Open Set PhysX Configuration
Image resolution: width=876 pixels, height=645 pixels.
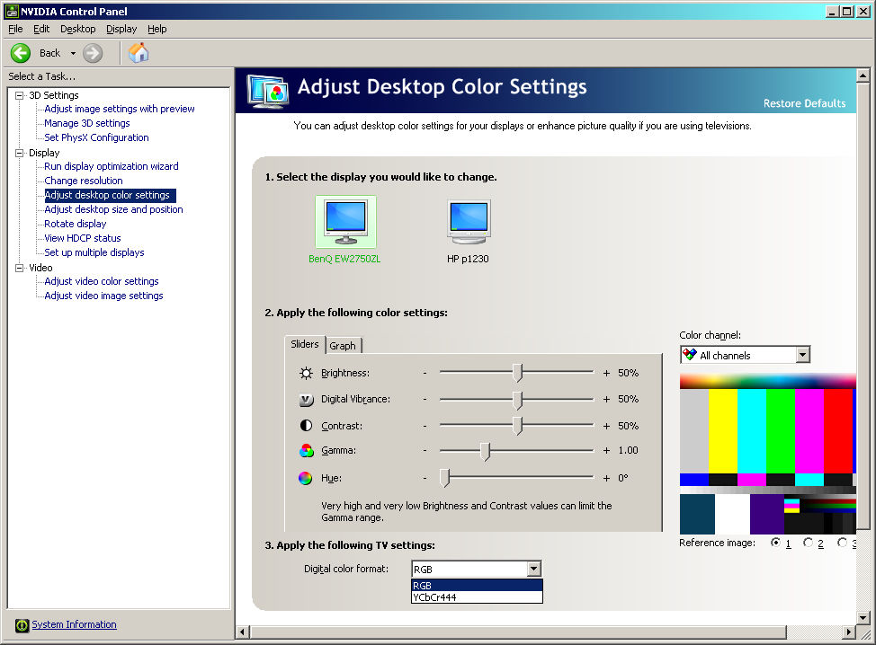(x=96, y=137)
